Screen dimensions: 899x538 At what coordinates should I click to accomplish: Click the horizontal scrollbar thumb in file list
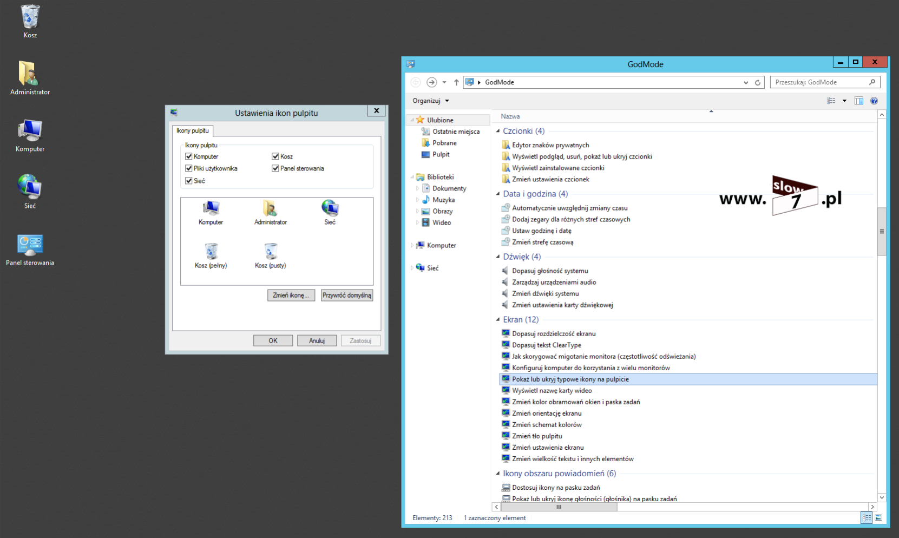click(559, 507)
